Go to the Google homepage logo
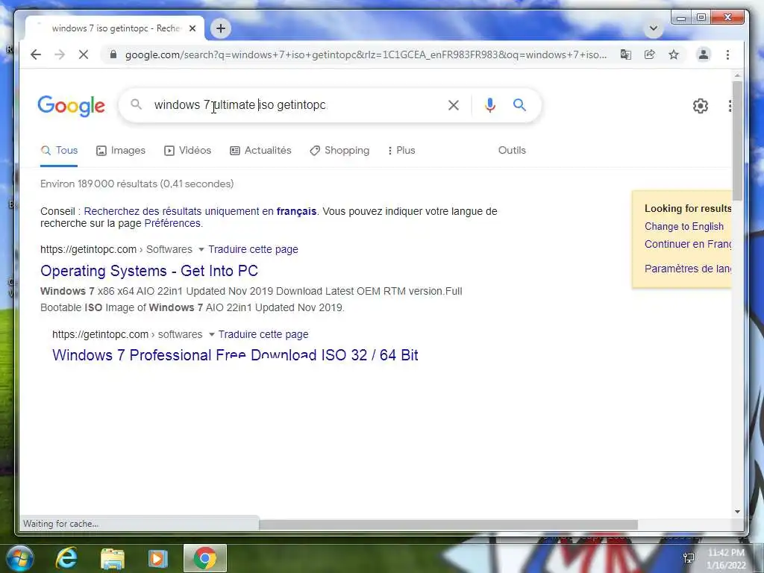The image size is (764, 573). pos(71,106)
